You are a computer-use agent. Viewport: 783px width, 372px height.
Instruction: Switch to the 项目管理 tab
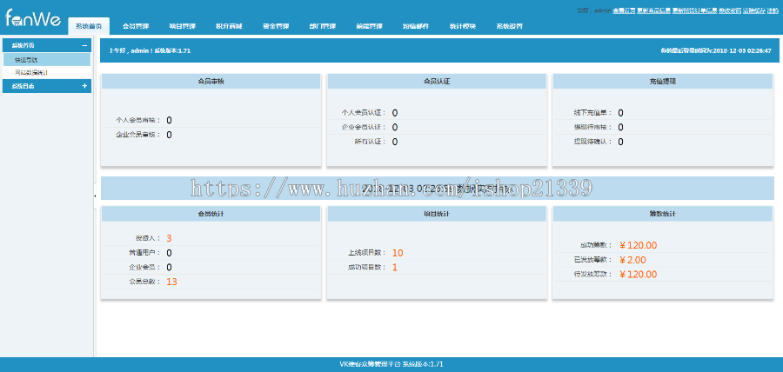click(x=183, y=26)
